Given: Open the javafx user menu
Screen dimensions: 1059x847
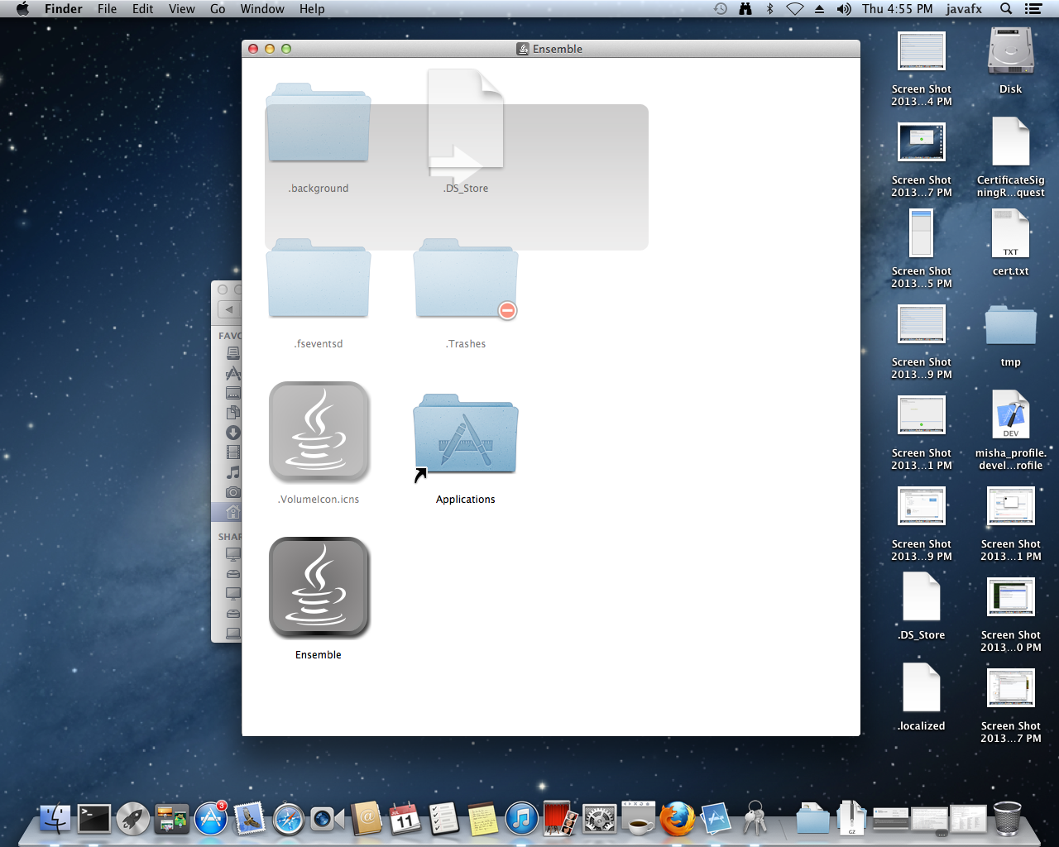Looking at the screenshot, I should tap(964, 9).
